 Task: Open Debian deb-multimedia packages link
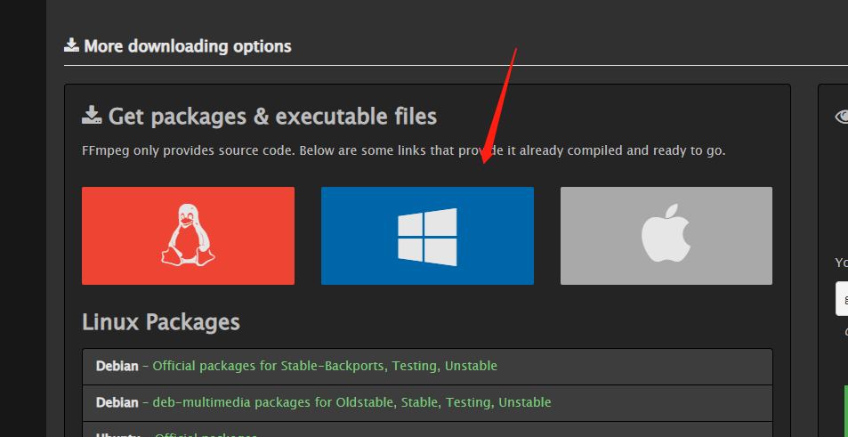tap(351, 402)
